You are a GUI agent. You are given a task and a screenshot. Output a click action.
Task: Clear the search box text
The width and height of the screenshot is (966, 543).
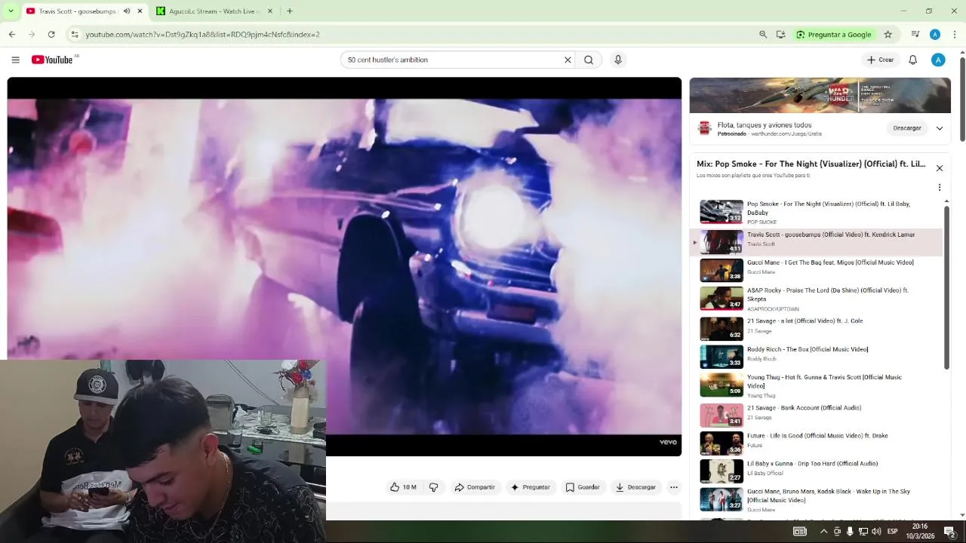[568, 60]
